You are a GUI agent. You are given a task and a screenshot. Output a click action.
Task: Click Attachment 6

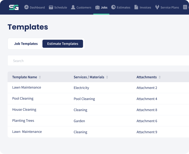pyautogui.click(x=147, y=121)
